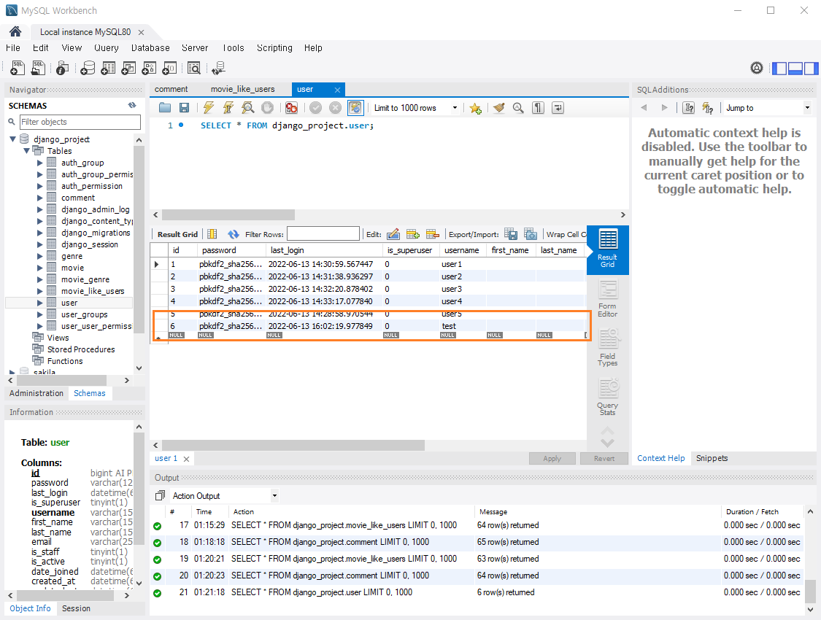This screenshot has height=620, width=821.
Task: Open find panel magnifier icon
Action: click(518, 108)
